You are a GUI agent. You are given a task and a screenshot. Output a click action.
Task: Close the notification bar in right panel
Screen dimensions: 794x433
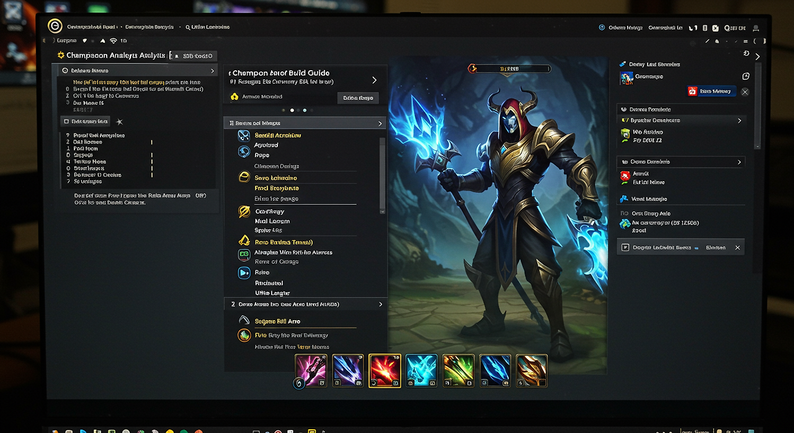(738, 248)
